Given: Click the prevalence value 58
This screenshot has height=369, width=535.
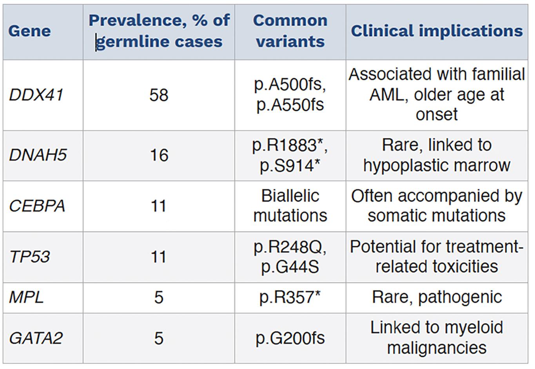Looking at the screenshot, I should (x=159, y=95).
